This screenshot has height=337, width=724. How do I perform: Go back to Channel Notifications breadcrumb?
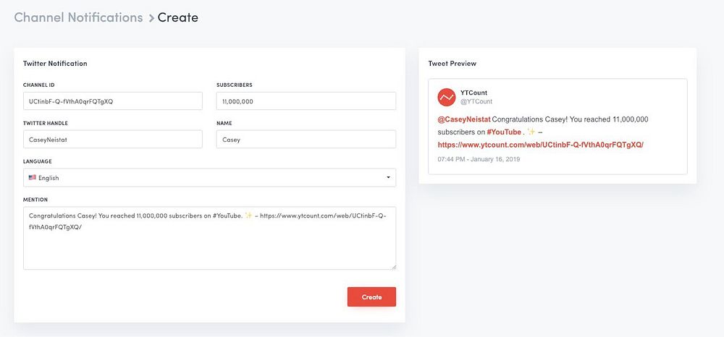click(78, 17)
